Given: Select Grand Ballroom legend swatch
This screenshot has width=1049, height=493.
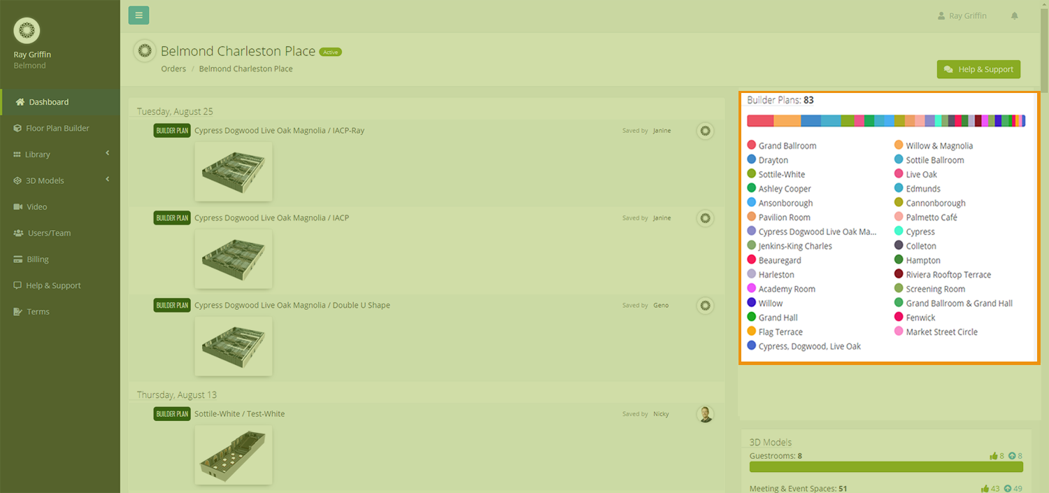Looking at the screenshot, I should (x=752, y=145).
